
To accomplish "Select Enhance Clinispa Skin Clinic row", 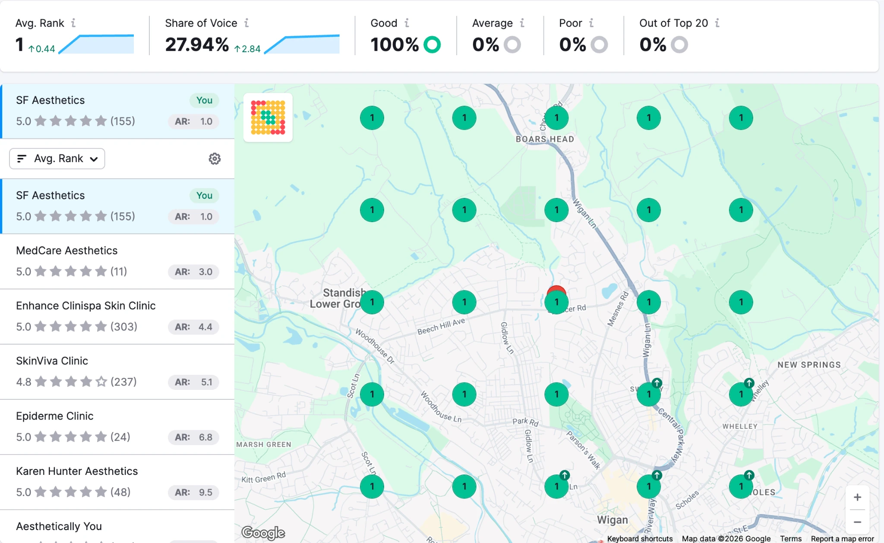I will [x=117, y=317].
